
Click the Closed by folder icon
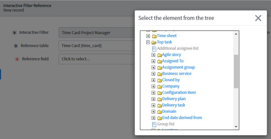(159, 80)
